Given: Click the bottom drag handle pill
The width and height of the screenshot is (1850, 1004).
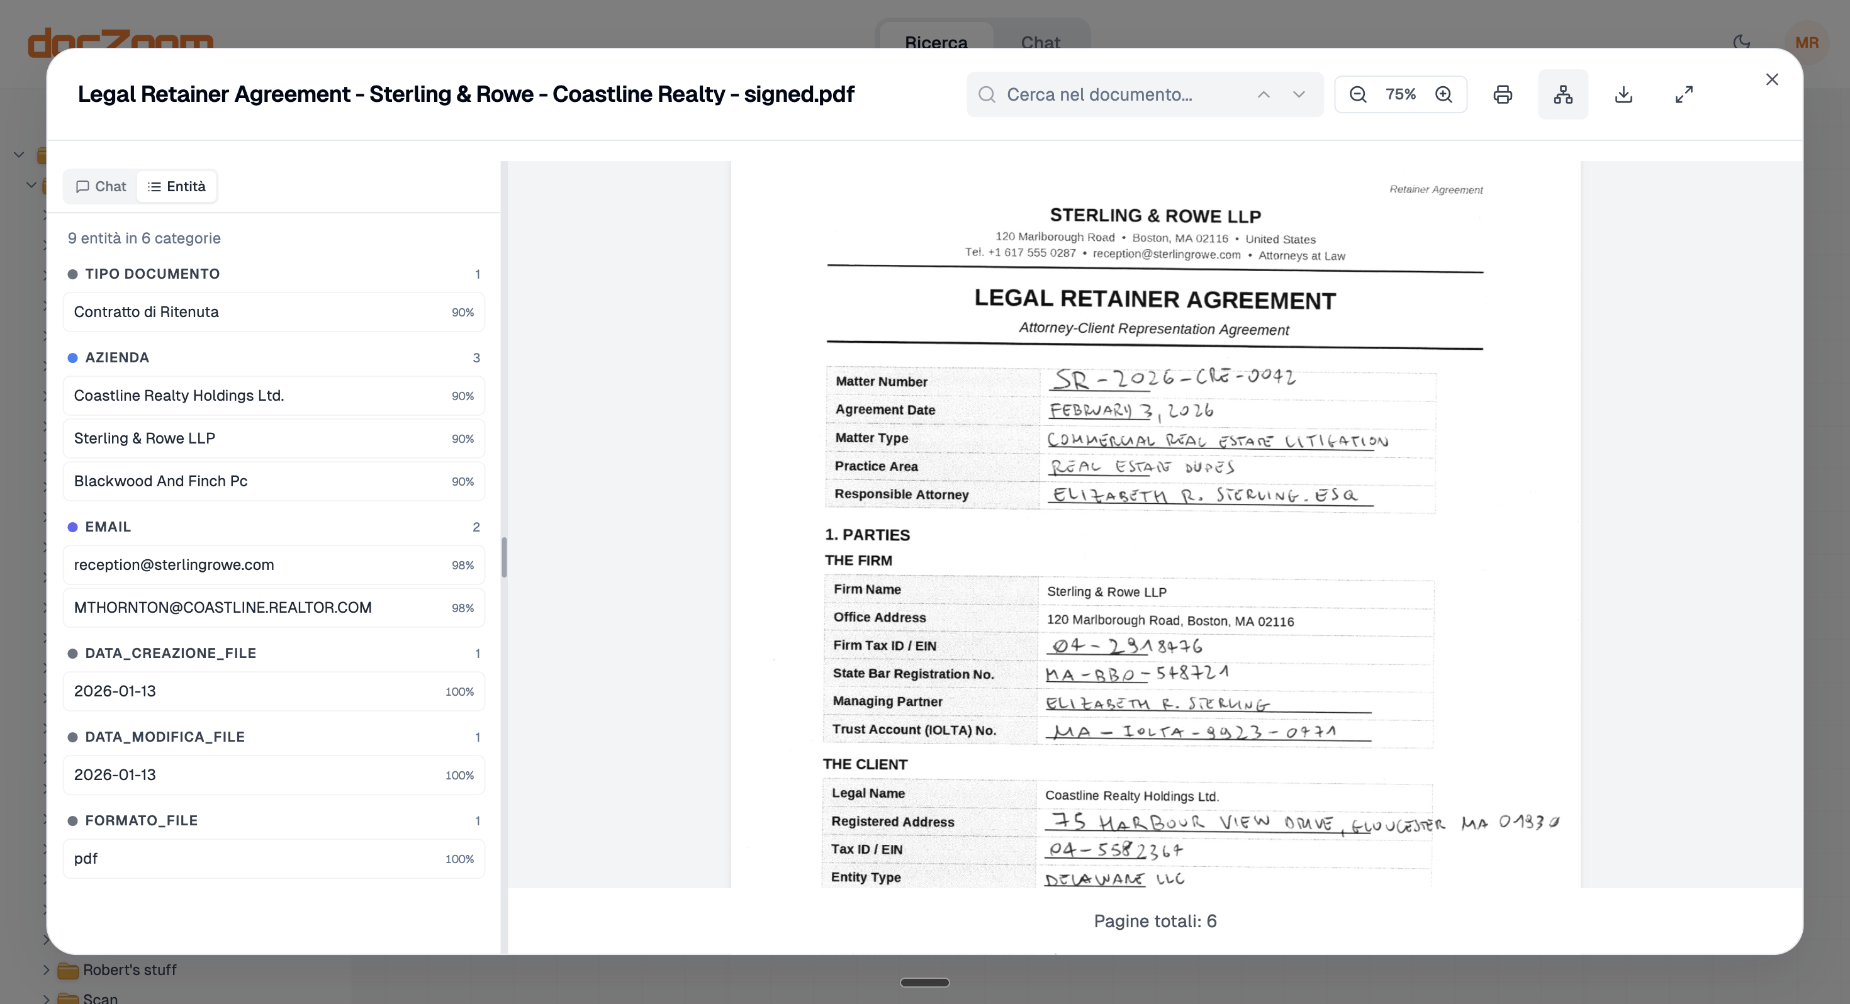Looking at the screenshot, I should (925, 983).
